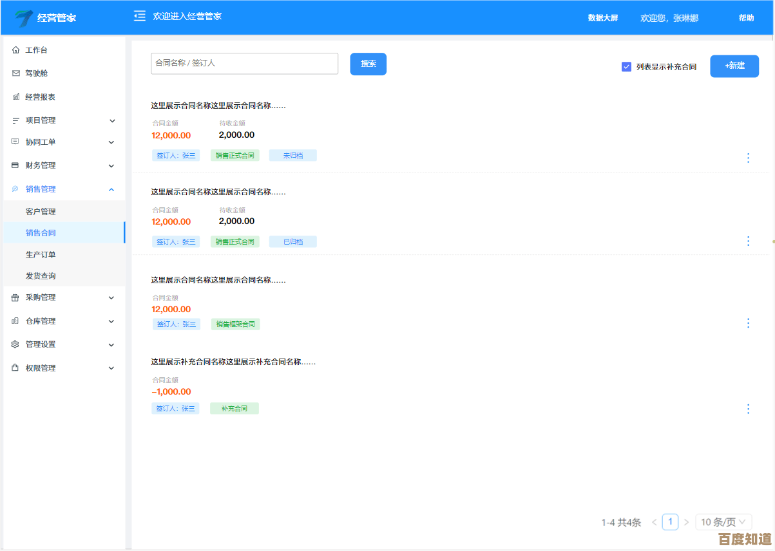
Task: Click the 搜索 button
Action: [x=368, y=64]
